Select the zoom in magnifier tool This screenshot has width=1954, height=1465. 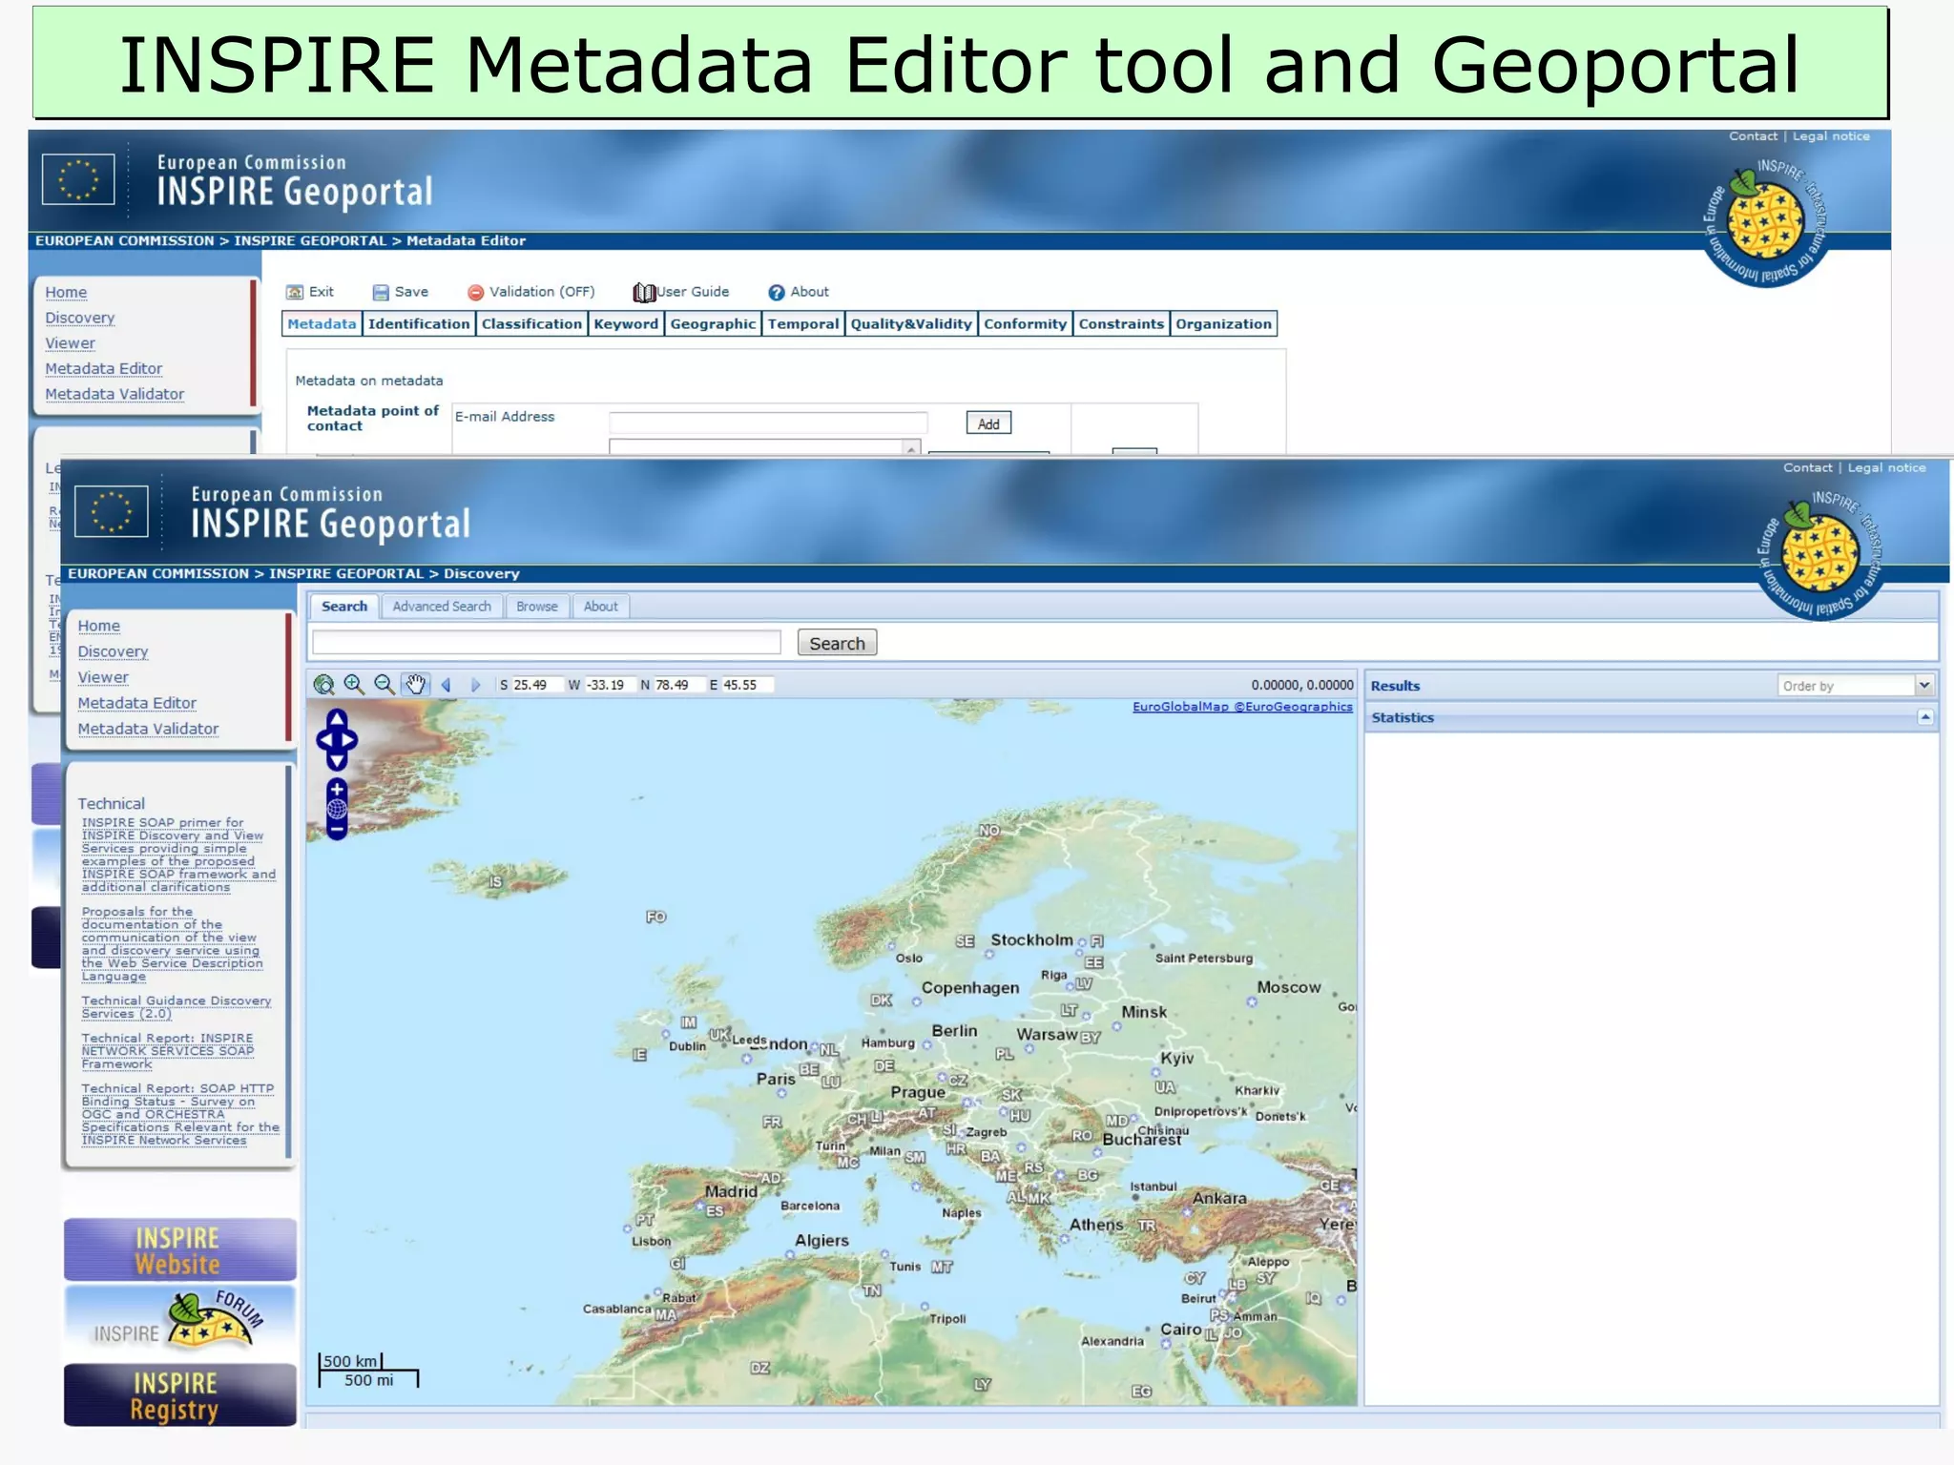point(354,685)
